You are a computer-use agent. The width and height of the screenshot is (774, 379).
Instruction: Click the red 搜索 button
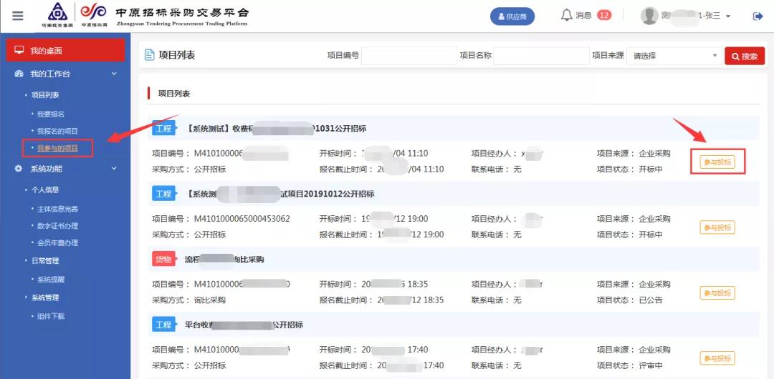(745, 56)
